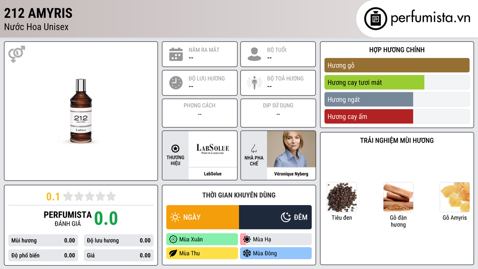Click the Mùi hương score row

click(x=43, y=241)
